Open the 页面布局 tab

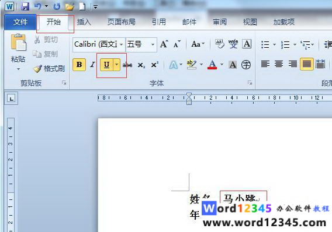(122, 22)
